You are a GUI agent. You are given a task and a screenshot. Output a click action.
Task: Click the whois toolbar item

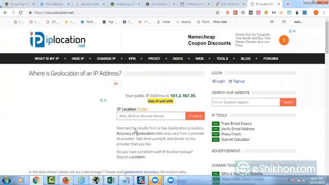click(x=163, y=22)
